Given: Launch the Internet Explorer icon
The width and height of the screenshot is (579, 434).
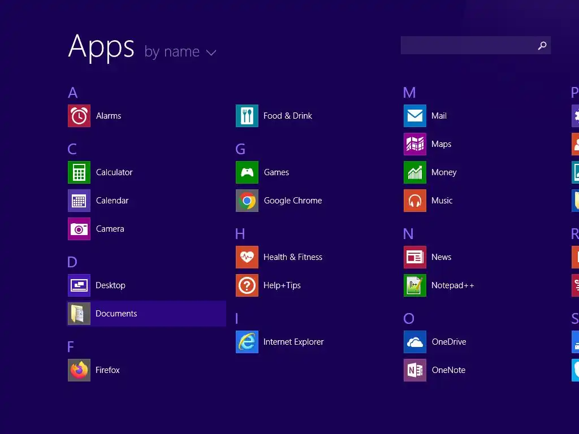Looking at the screenshot, I should tap(247, 342).
